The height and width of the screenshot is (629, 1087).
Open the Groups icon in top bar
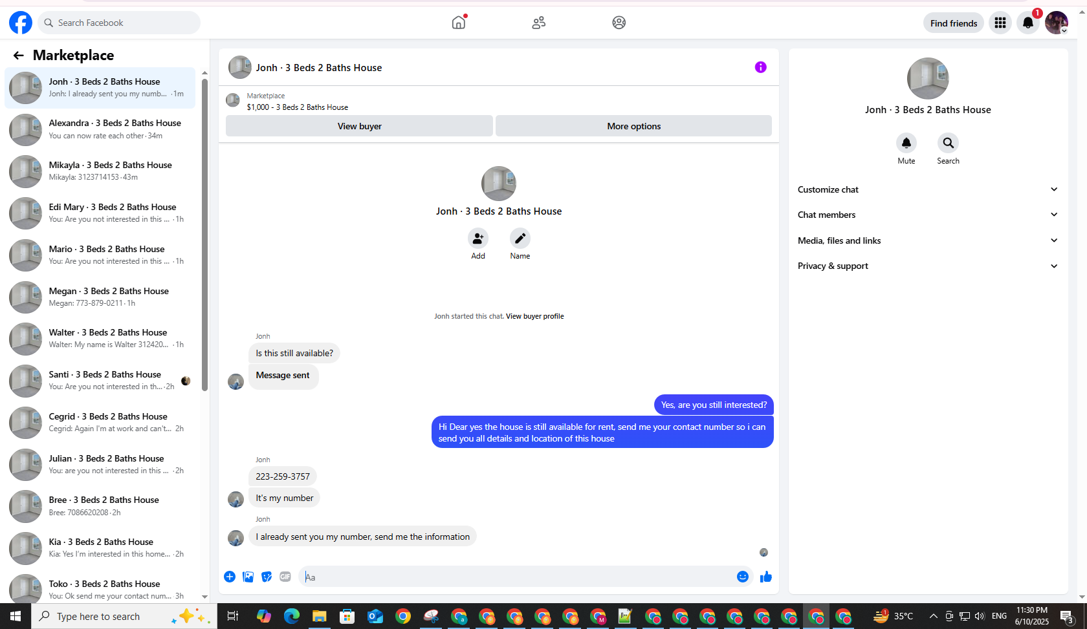coord(619,23)
